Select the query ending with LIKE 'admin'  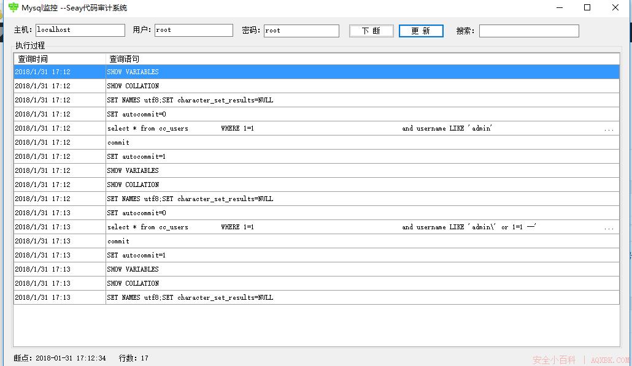(x=317, y=128)
